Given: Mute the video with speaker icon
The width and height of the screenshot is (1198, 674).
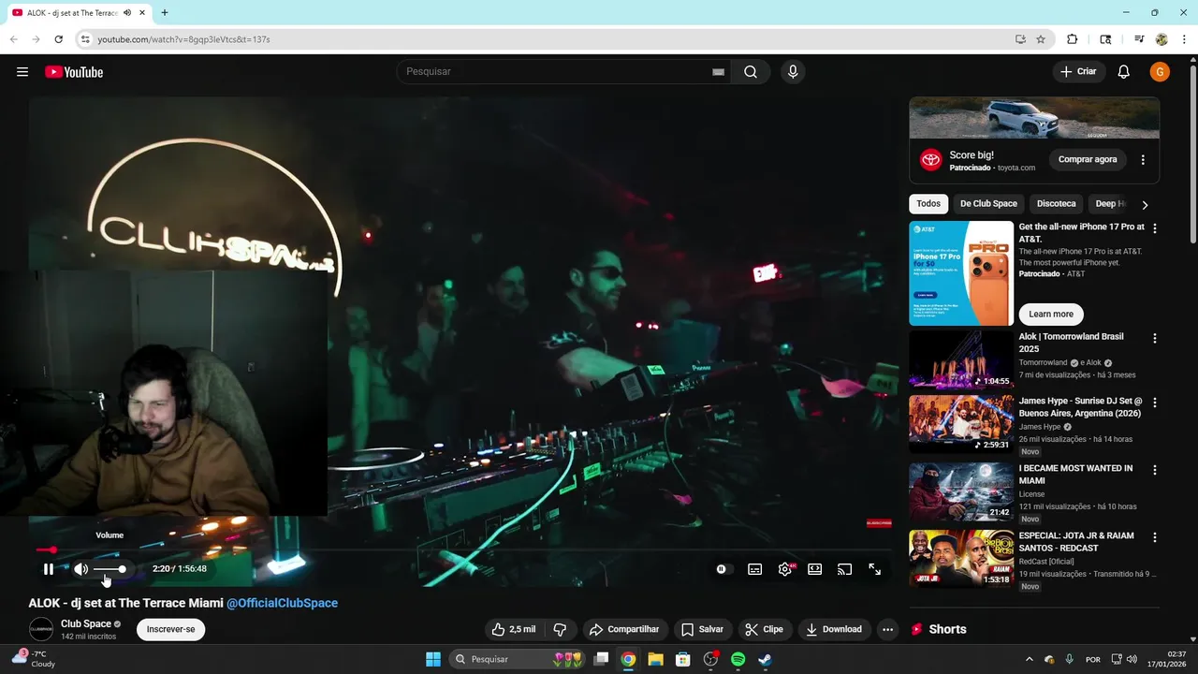Looking at the screenshot, I should click(81, 569).
